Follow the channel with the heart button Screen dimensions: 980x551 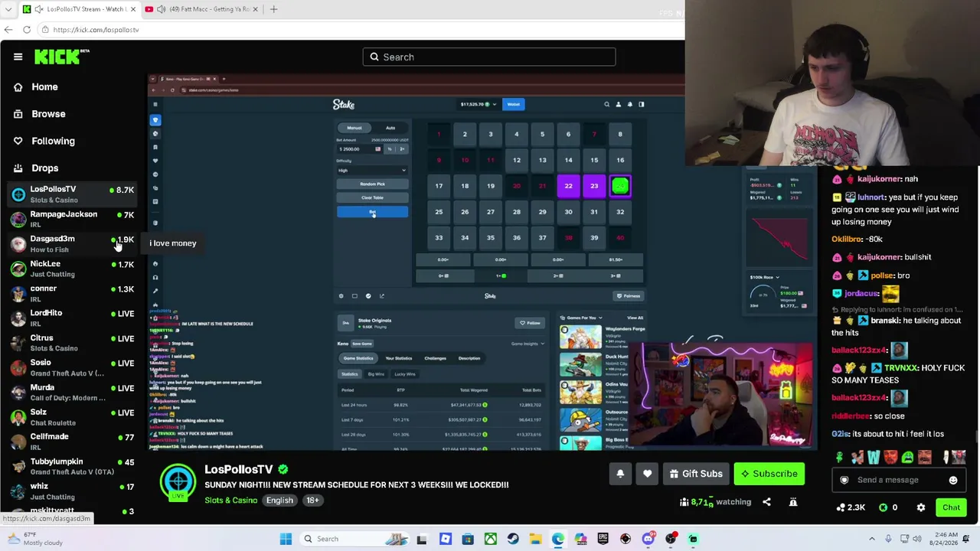point(648,474)
